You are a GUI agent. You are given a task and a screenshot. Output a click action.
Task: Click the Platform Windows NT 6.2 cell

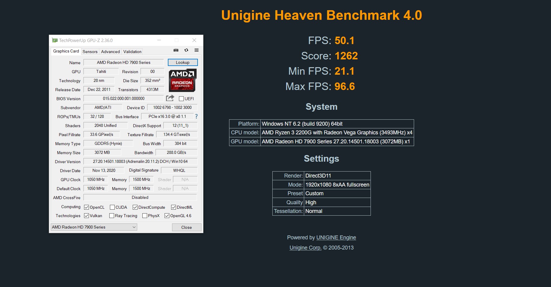pyautogui.click(x=337, y=124)
